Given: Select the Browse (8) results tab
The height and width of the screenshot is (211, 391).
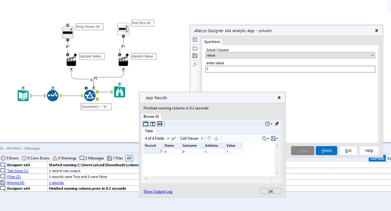Looking at the screenshot, I should (151, 116).
